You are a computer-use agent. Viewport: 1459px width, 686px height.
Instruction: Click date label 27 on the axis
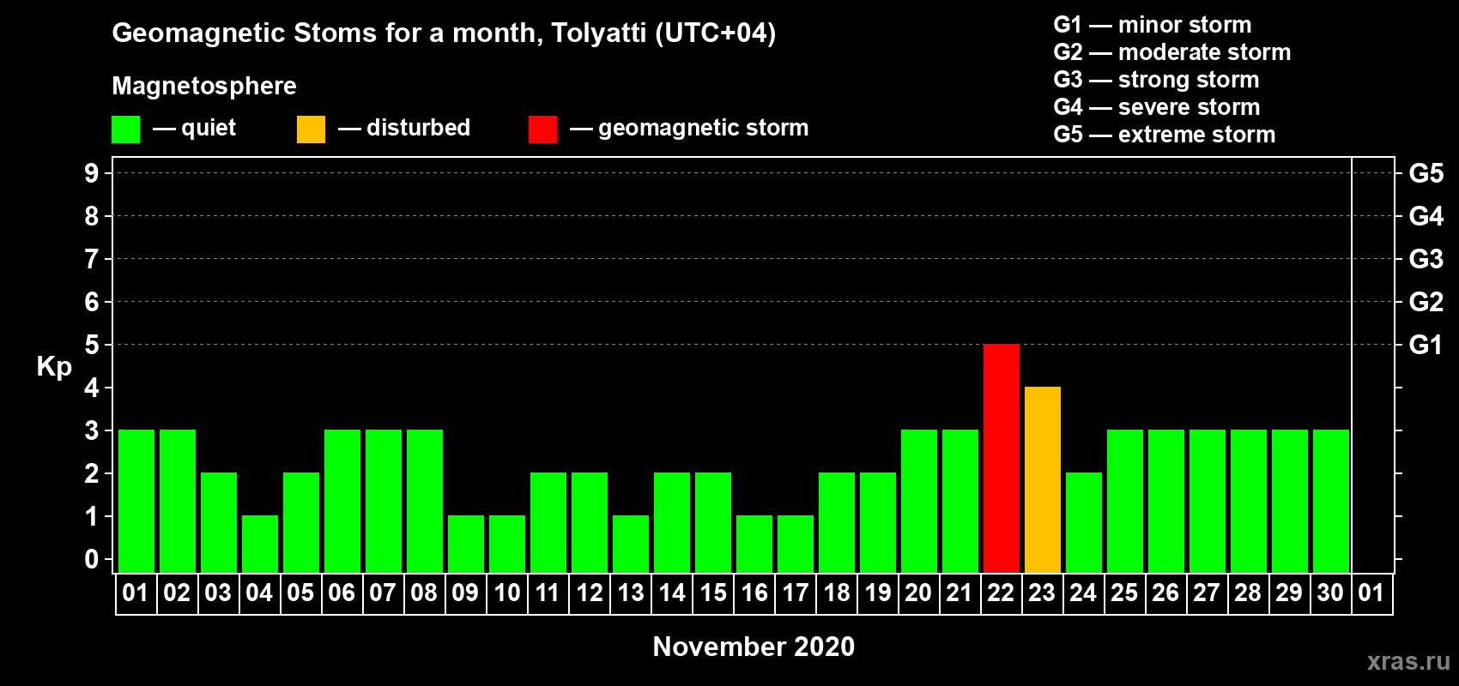click(1207, 593)
